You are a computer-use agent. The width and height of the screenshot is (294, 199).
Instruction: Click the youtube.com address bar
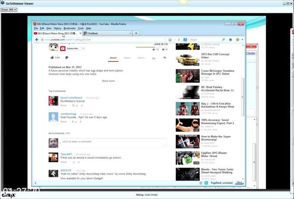point(103,40)
